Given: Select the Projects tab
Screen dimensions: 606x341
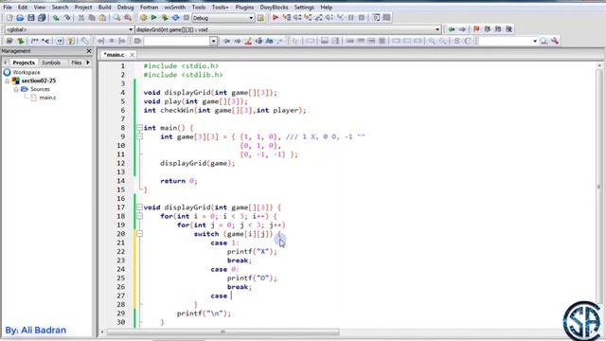Looking at the screenshot, I should (24, 63).
